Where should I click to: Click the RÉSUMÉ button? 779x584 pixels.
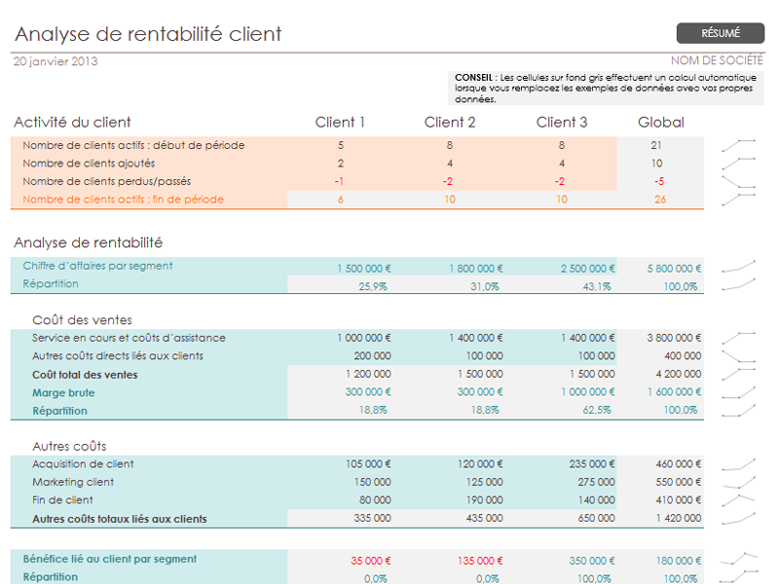coord(721,33)
